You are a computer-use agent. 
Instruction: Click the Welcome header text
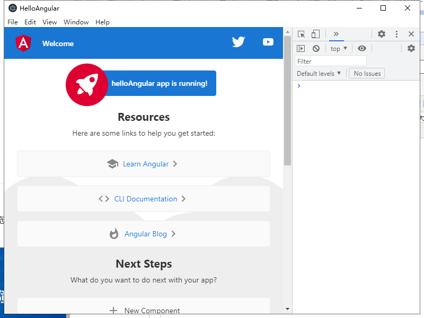coord(58,43)
